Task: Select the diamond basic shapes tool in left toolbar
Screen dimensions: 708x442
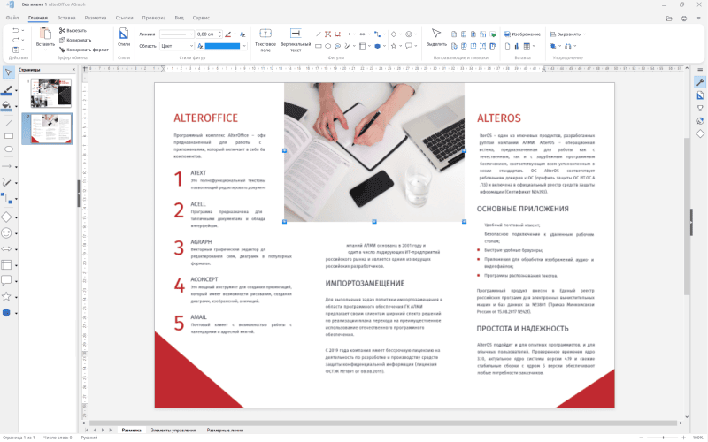Action: (6, 217)
